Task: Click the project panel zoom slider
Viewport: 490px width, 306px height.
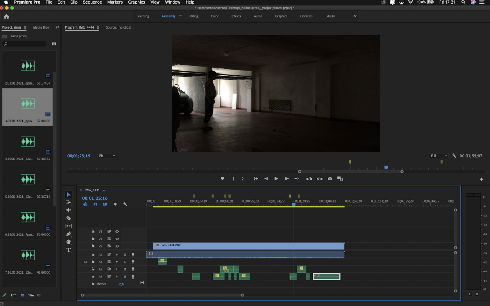Action: tap(39, 295)
